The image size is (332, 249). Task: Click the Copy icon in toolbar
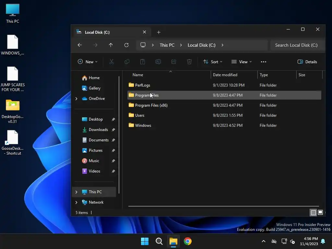pyautogui.click(x=127, y=62)
